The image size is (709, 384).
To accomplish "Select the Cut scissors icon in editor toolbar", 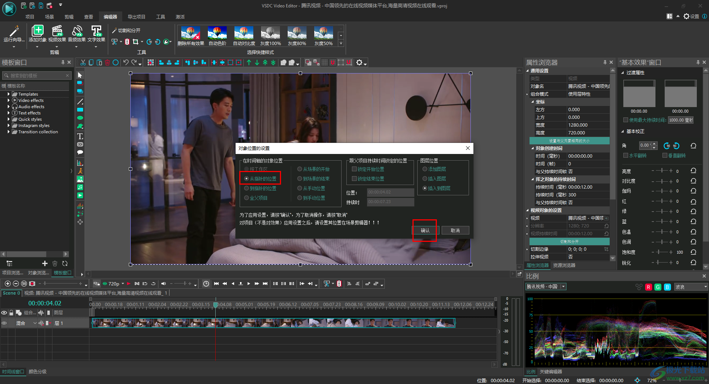I will [x=83, y=63].
